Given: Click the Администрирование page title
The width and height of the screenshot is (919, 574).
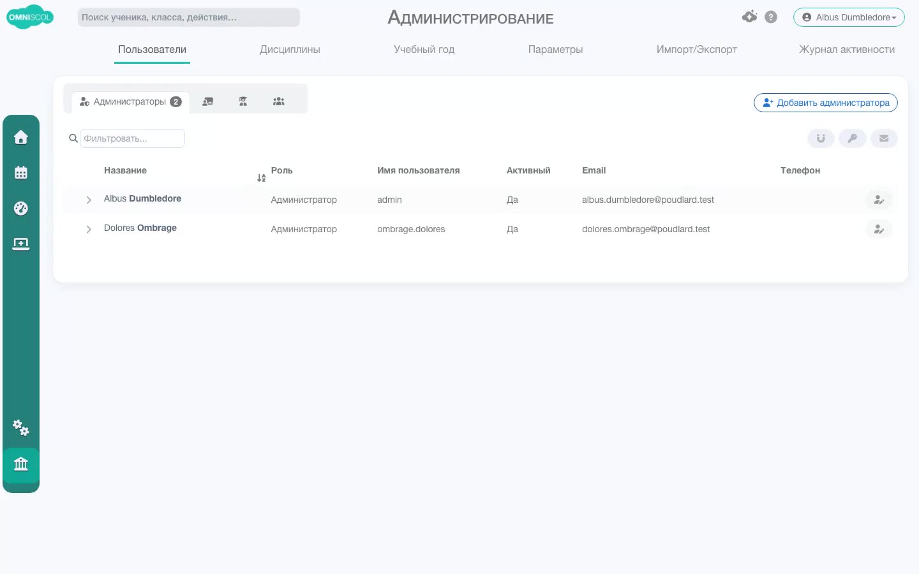Looking at the screenshot, I should click(x=471, y=17).
